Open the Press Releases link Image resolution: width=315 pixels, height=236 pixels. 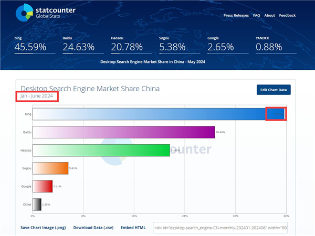click(x=236, y=15)
